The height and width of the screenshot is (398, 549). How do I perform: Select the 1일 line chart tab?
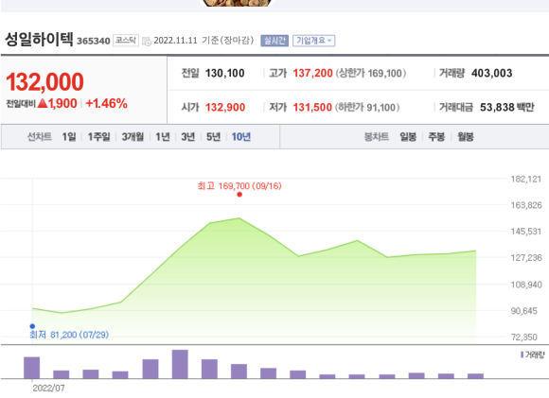(69, 137)
